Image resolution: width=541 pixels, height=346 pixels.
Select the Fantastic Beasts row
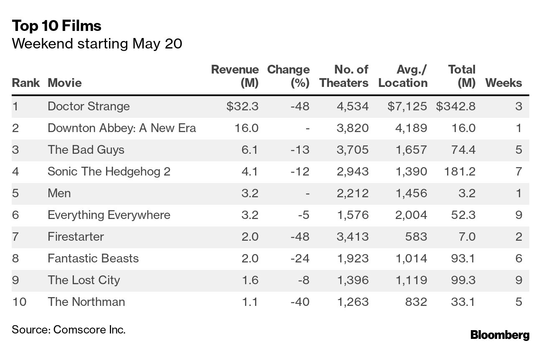click(x=93, y=258)
